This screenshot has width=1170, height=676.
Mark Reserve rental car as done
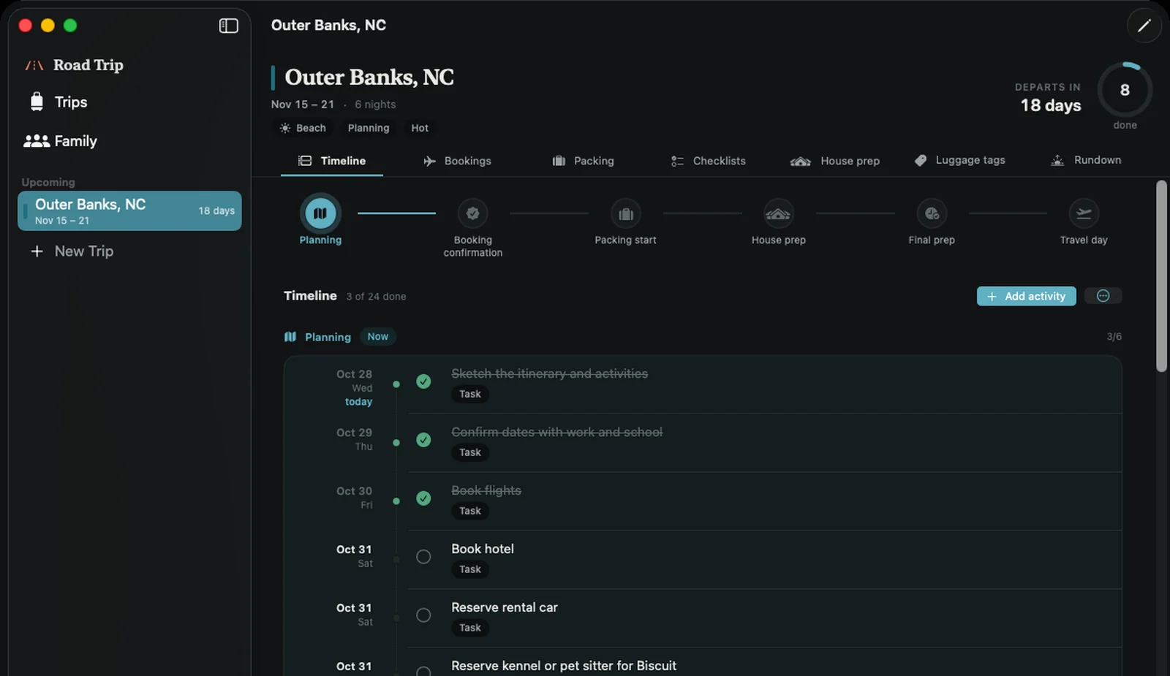(x=423, y=615)
